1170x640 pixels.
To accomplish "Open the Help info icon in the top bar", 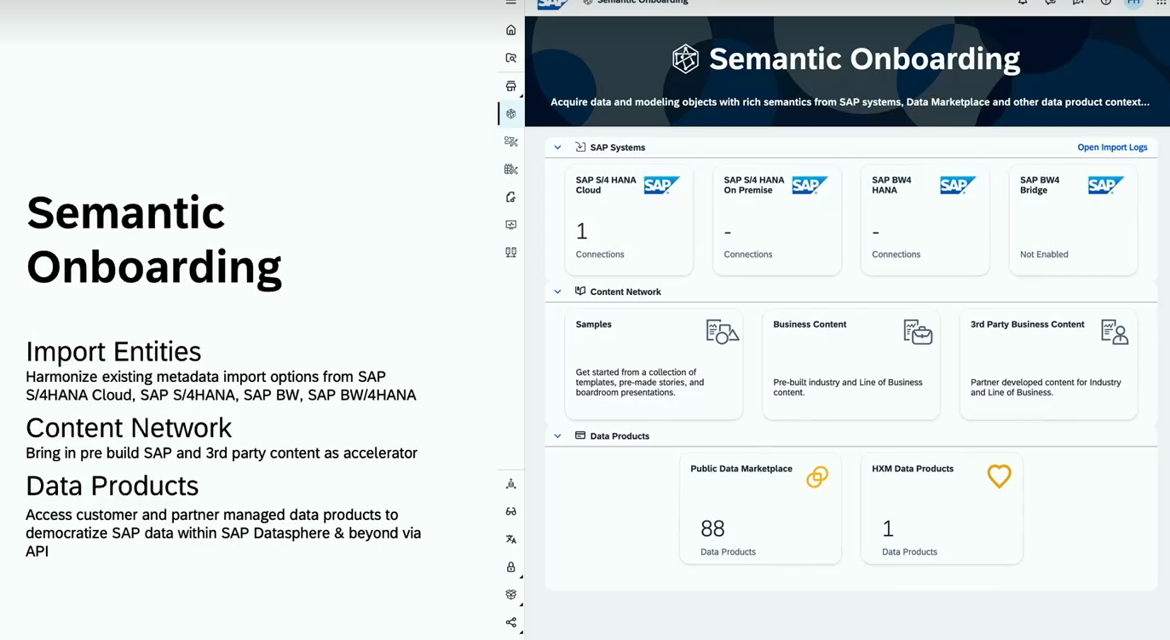I will pos(1105,3).
